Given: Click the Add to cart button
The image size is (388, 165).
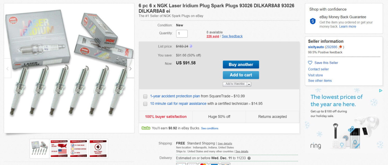Looking at the screenshot, I should pyautogui.click(x=241, y=75).
